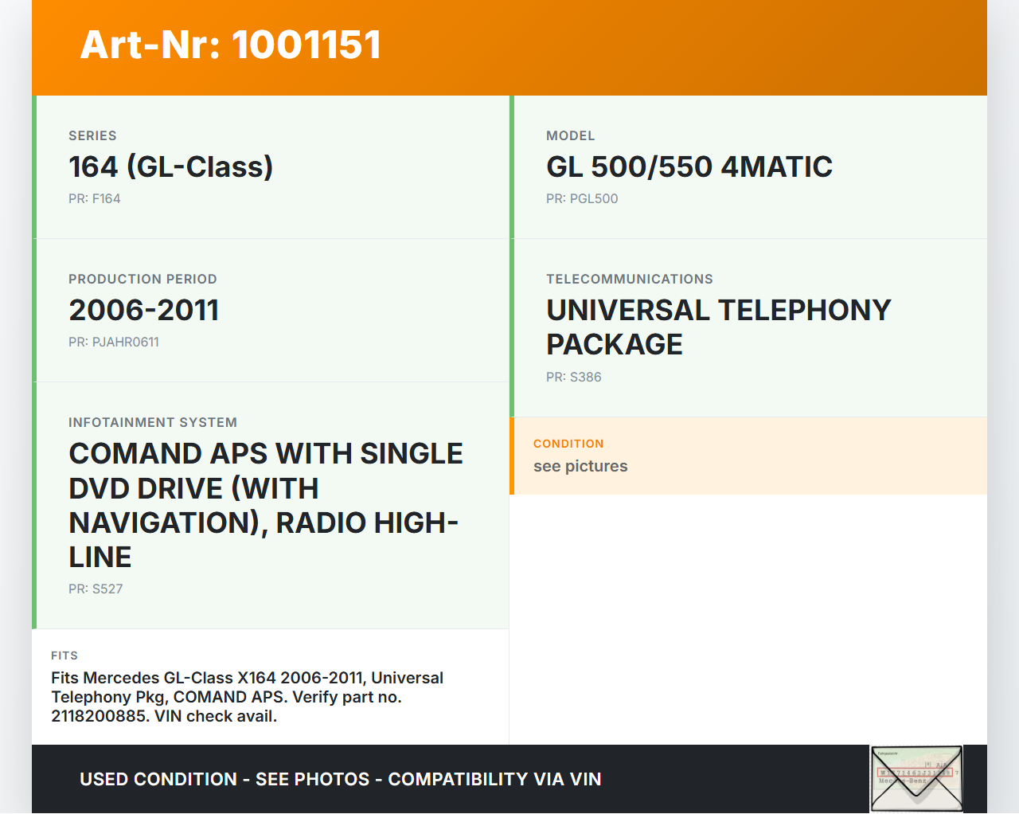Click the TELECOMMUNICATIONS field label

[629, 280]
